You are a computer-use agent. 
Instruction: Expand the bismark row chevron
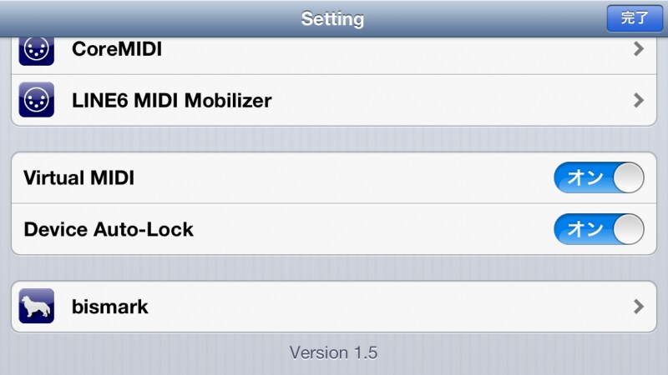[x=638, y=306]
